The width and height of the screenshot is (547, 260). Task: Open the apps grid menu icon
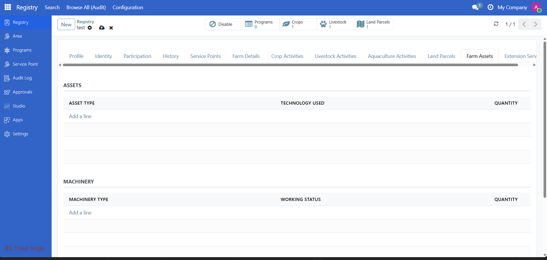pyautogui.click(x=8, y=7)
